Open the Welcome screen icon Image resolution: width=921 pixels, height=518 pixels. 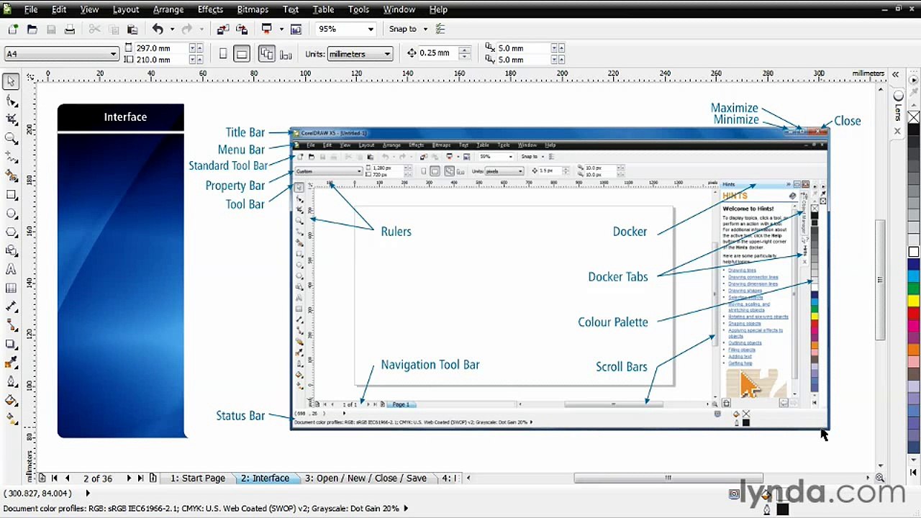[296, 29]
